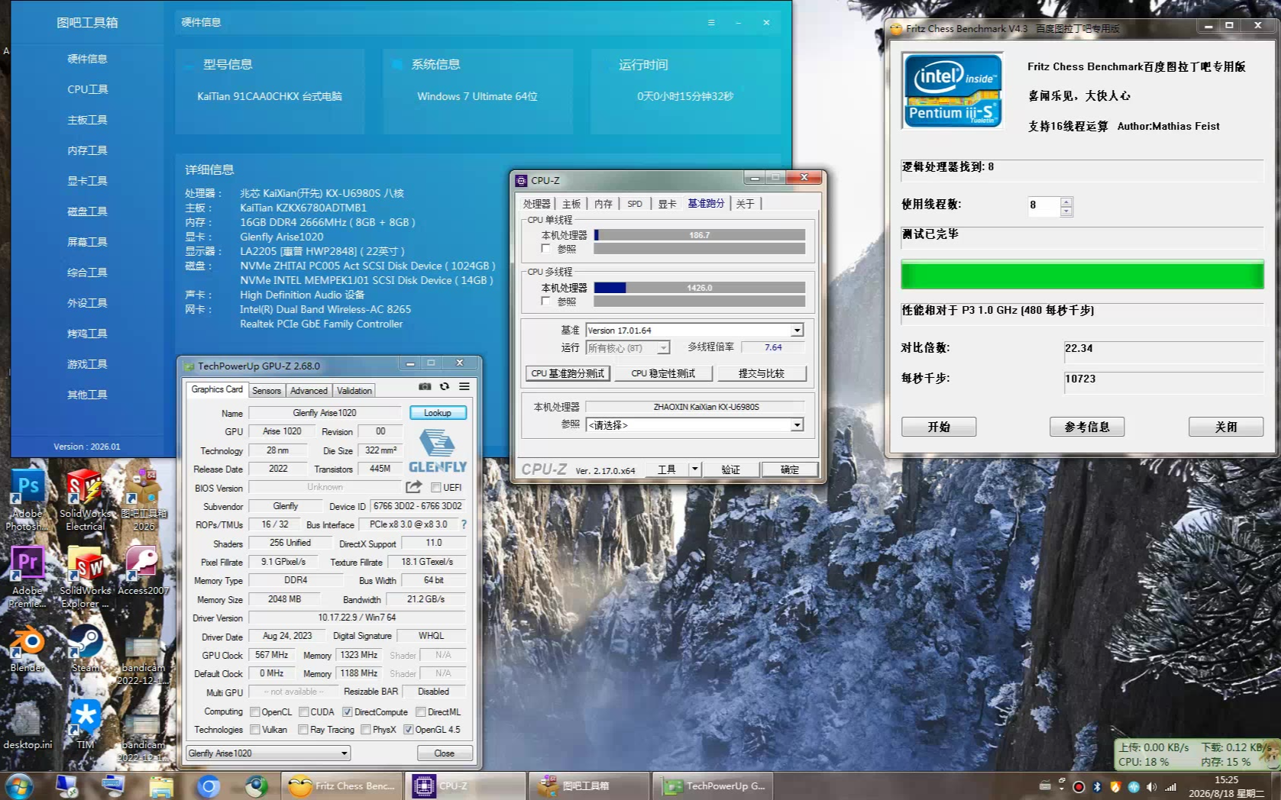Toggle the Ray Tracing checkbox
Screen dimensions: 1281x800
303,730
